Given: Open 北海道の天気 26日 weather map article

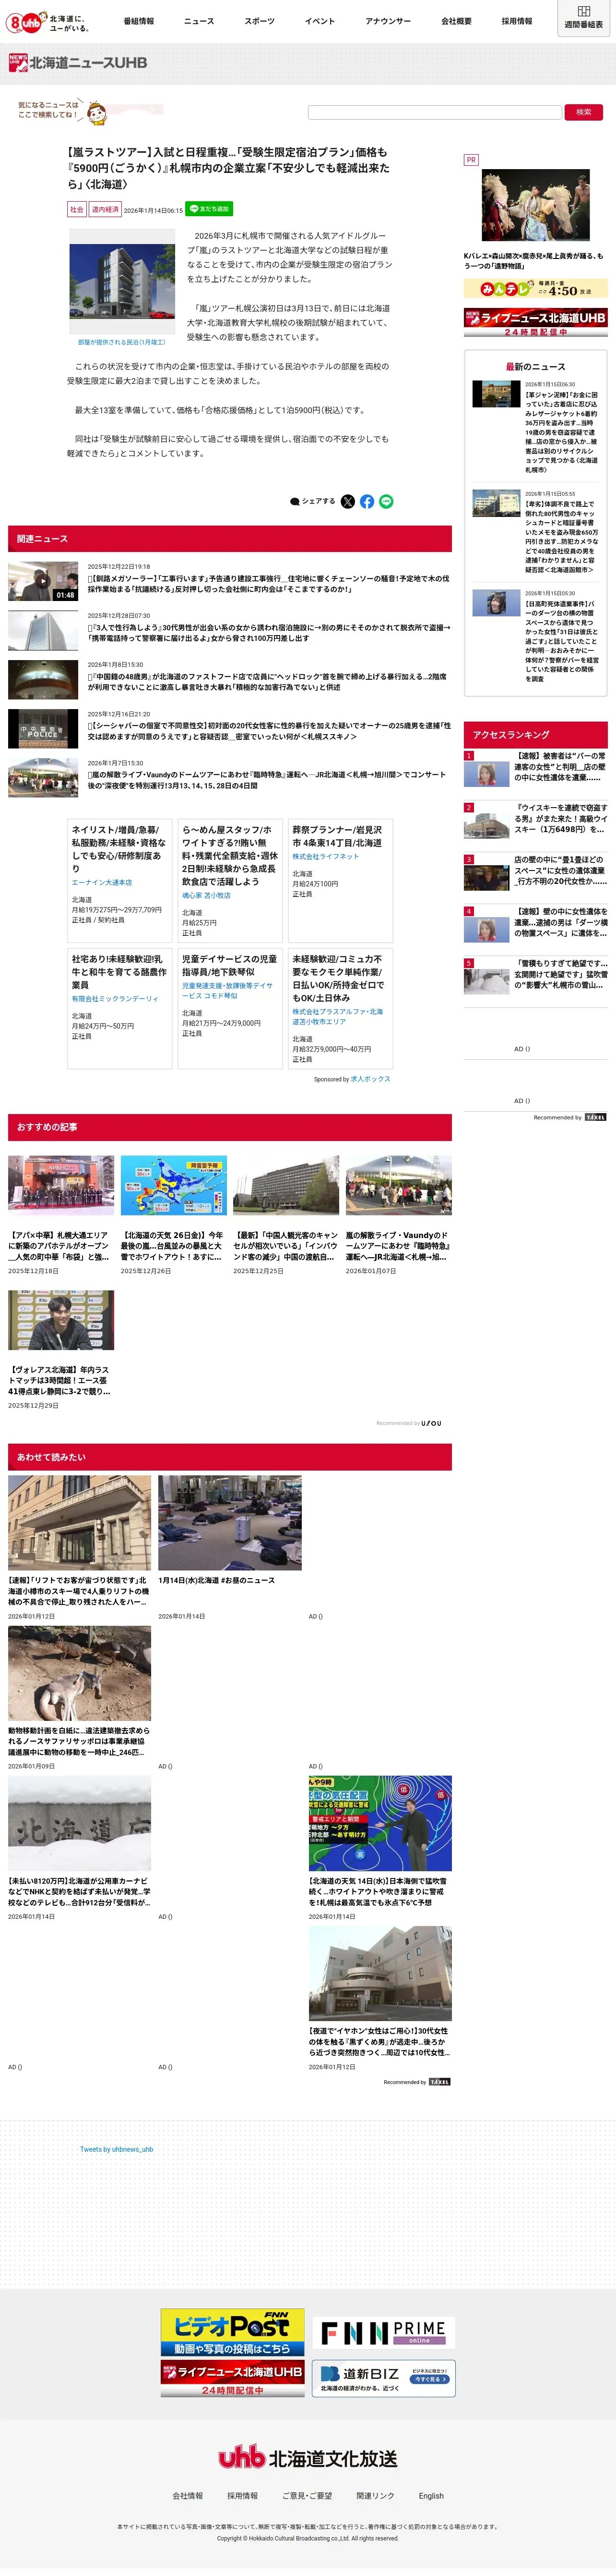Looking at the screenshot, I should click(x=174, y=1215).
